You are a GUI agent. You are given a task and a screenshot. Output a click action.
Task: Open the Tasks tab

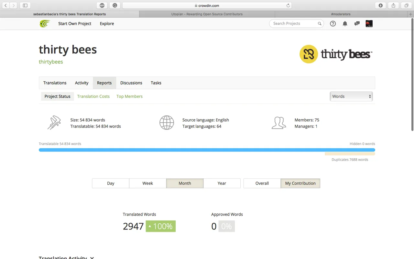point(156,83)
